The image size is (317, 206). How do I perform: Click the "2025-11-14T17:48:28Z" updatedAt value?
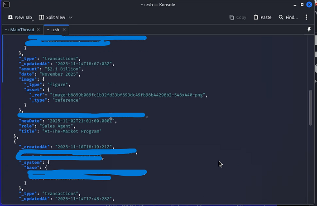click(x=83, y=199)
